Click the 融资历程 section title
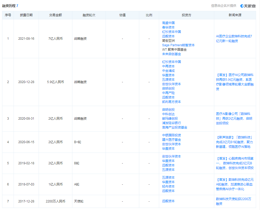Screen dimensions: 260x210 tap(9, 6)
